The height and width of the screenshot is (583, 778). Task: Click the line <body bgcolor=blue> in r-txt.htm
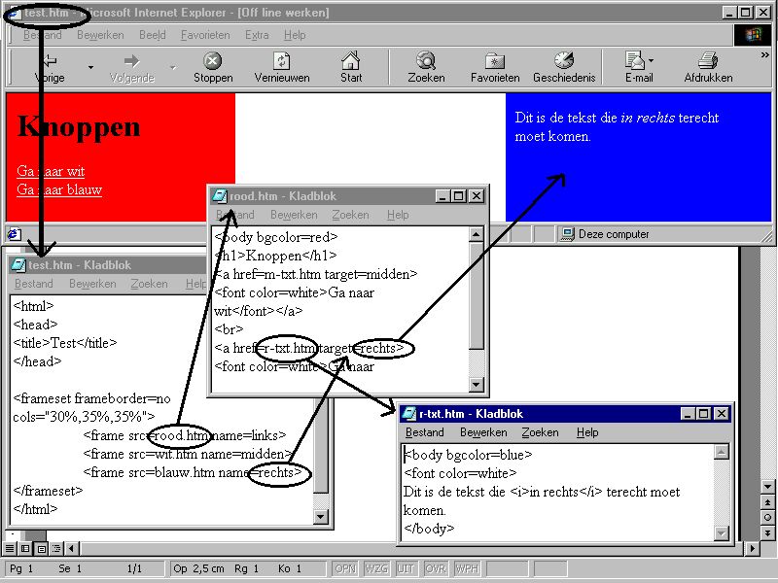469,455
